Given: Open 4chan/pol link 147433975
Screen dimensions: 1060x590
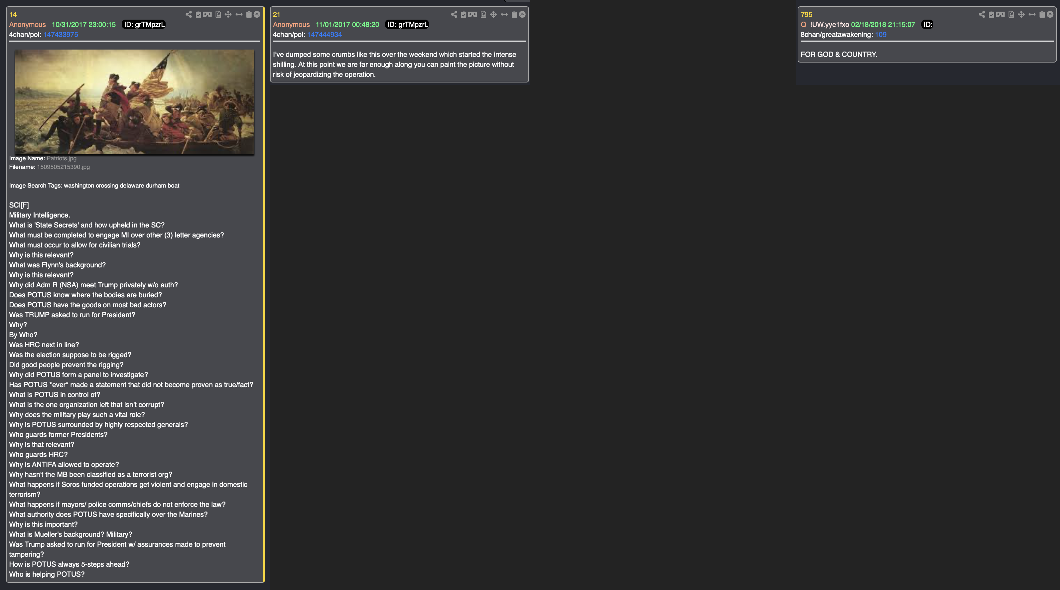Looking at the screenshot, I should coord(61,35).
